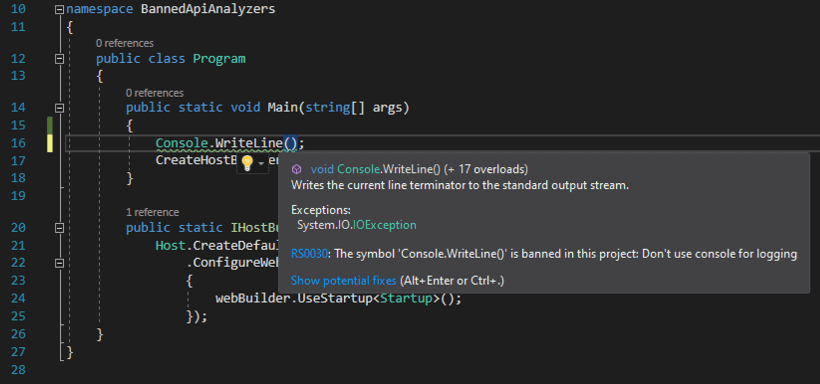The image size is (820, 384).
Task: Open the quick actions dropdown arrow
Action: (261, 164)
